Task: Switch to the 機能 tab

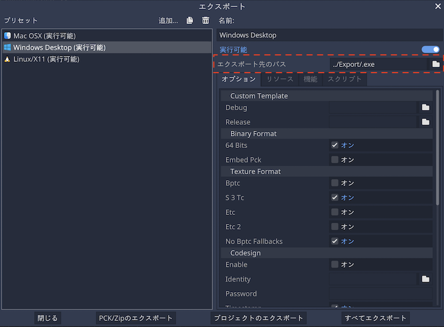Action: pyautogui.click(x=310, y=79)
